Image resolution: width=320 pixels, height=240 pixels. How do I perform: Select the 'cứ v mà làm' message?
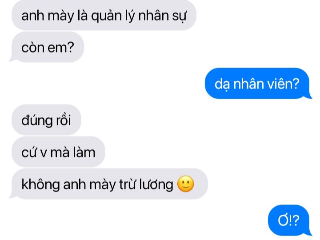tap(58, 152)
